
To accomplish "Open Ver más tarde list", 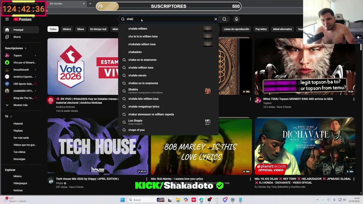I will 21,138.
